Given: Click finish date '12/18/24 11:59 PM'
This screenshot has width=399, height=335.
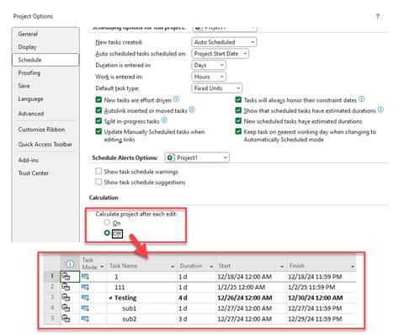Looking at the screenshot, I should (x=322, y=277).
